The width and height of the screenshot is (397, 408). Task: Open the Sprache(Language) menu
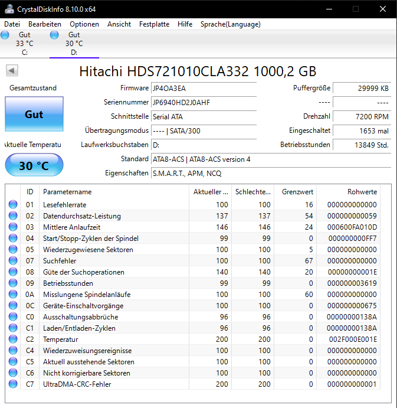(230, 24)
